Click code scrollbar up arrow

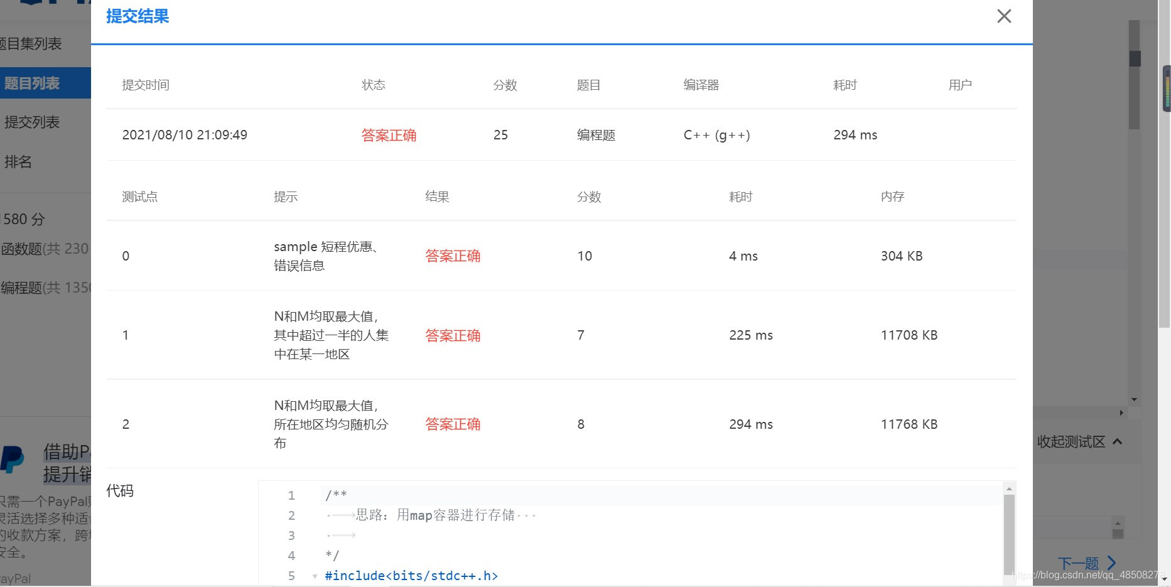(x=1009, y=488)
